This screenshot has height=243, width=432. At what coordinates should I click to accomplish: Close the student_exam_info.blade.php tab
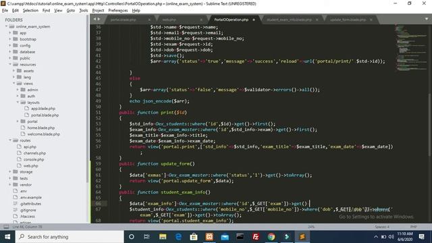[317, 20]
